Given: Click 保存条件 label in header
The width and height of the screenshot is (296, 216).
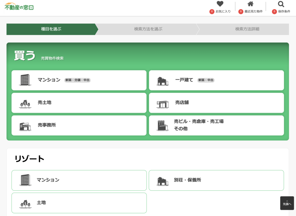Looking at the screenshot, I should click(284, 12).
